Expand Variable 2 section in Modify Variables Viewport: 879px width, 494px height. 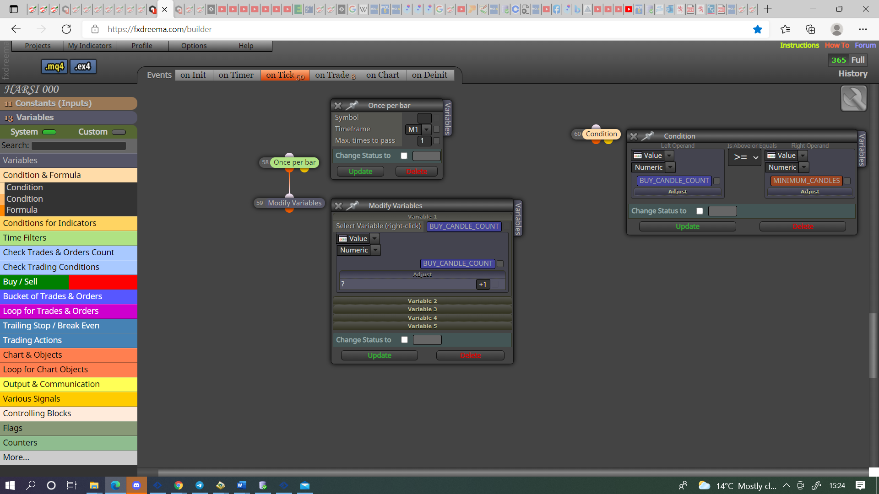tap(422, 301)
